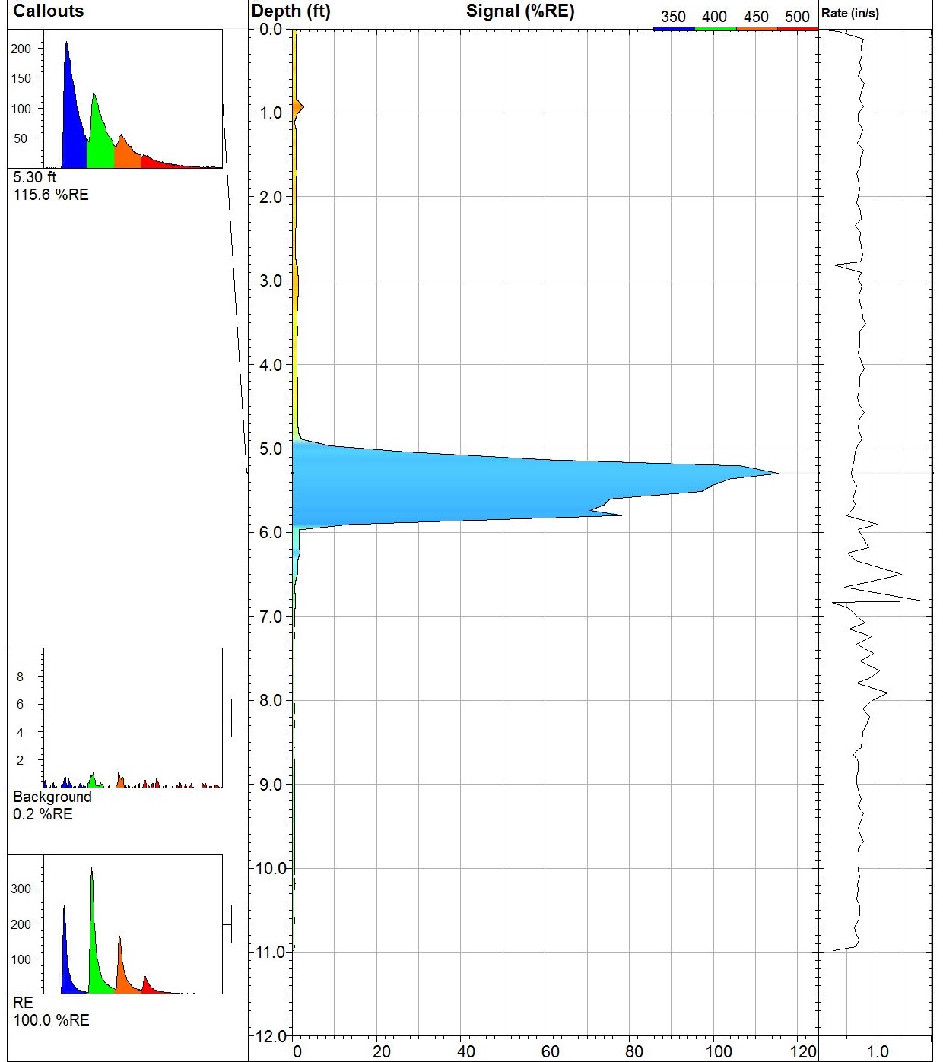Click the 20 signal axis label

381,1052
